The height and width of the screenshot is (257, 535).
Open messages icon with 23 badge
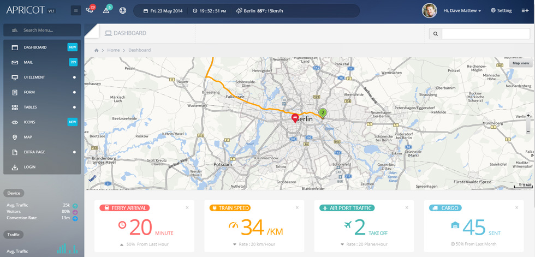pos(91,10)
